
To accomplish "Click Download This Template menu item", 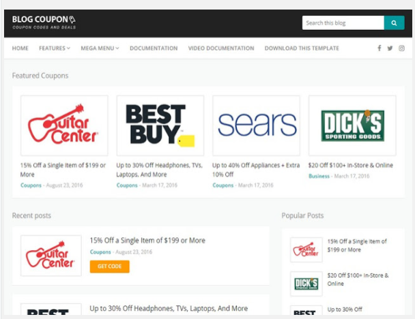I will point(302,48).
